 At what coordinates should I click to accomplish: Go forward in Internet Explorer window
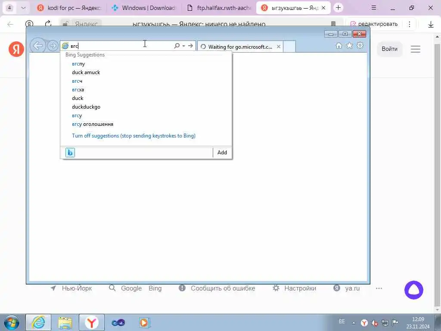coord(53,46)
